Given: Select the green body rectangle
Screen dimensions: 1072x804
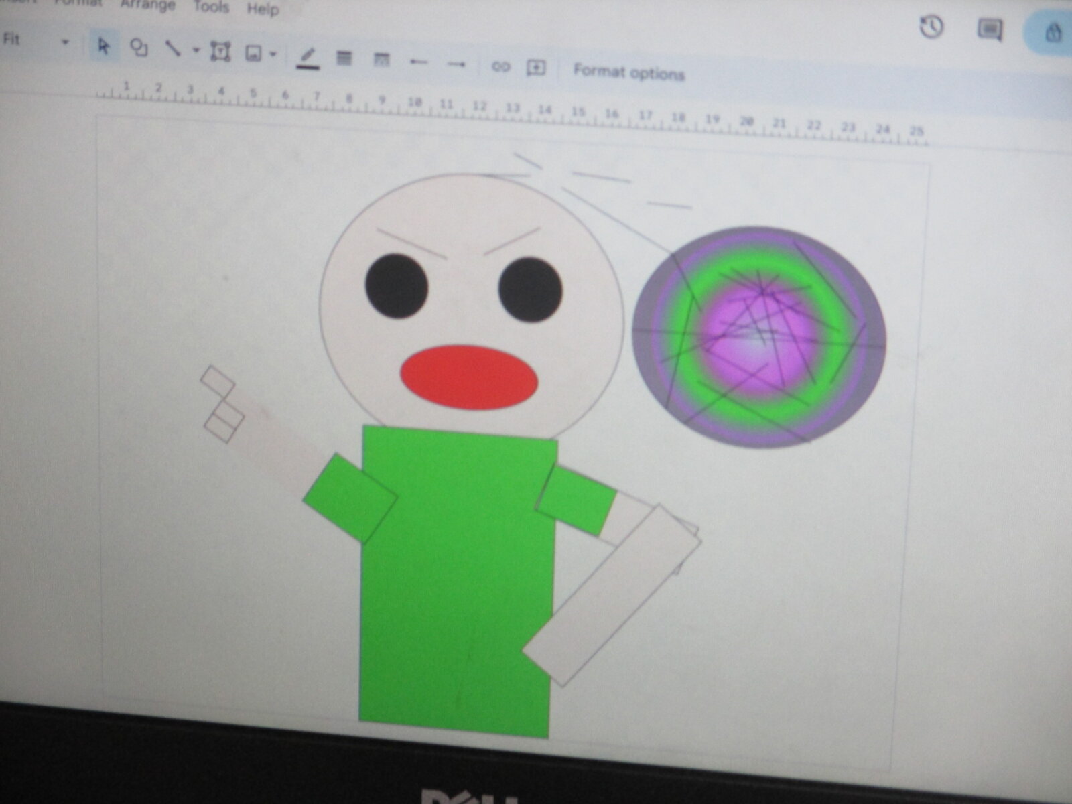Looking at the screenshot, I should point(458,582).
